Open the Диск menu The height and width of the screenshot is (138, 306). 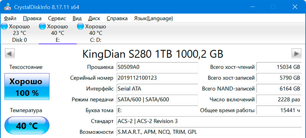(x=94, y=19)
